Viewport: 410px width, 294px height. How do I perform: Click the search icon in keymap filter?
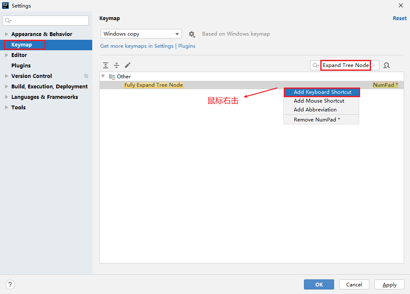click(316, 65)
